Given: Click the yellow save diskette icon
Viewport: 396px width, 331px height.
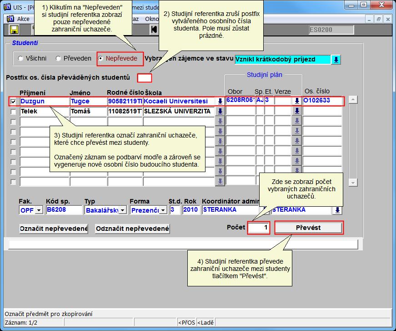Looking at the screenshot, I should tap(14, 30).
